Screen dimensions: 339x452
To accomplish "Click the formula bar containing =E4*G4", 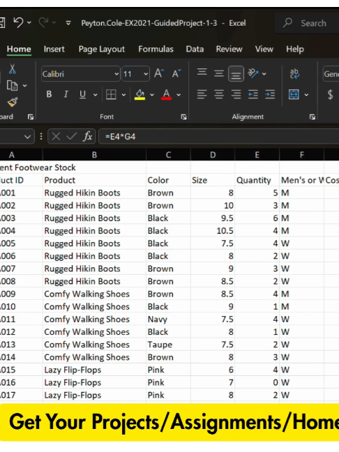I will pyautogui.click(x=219, y=136).
